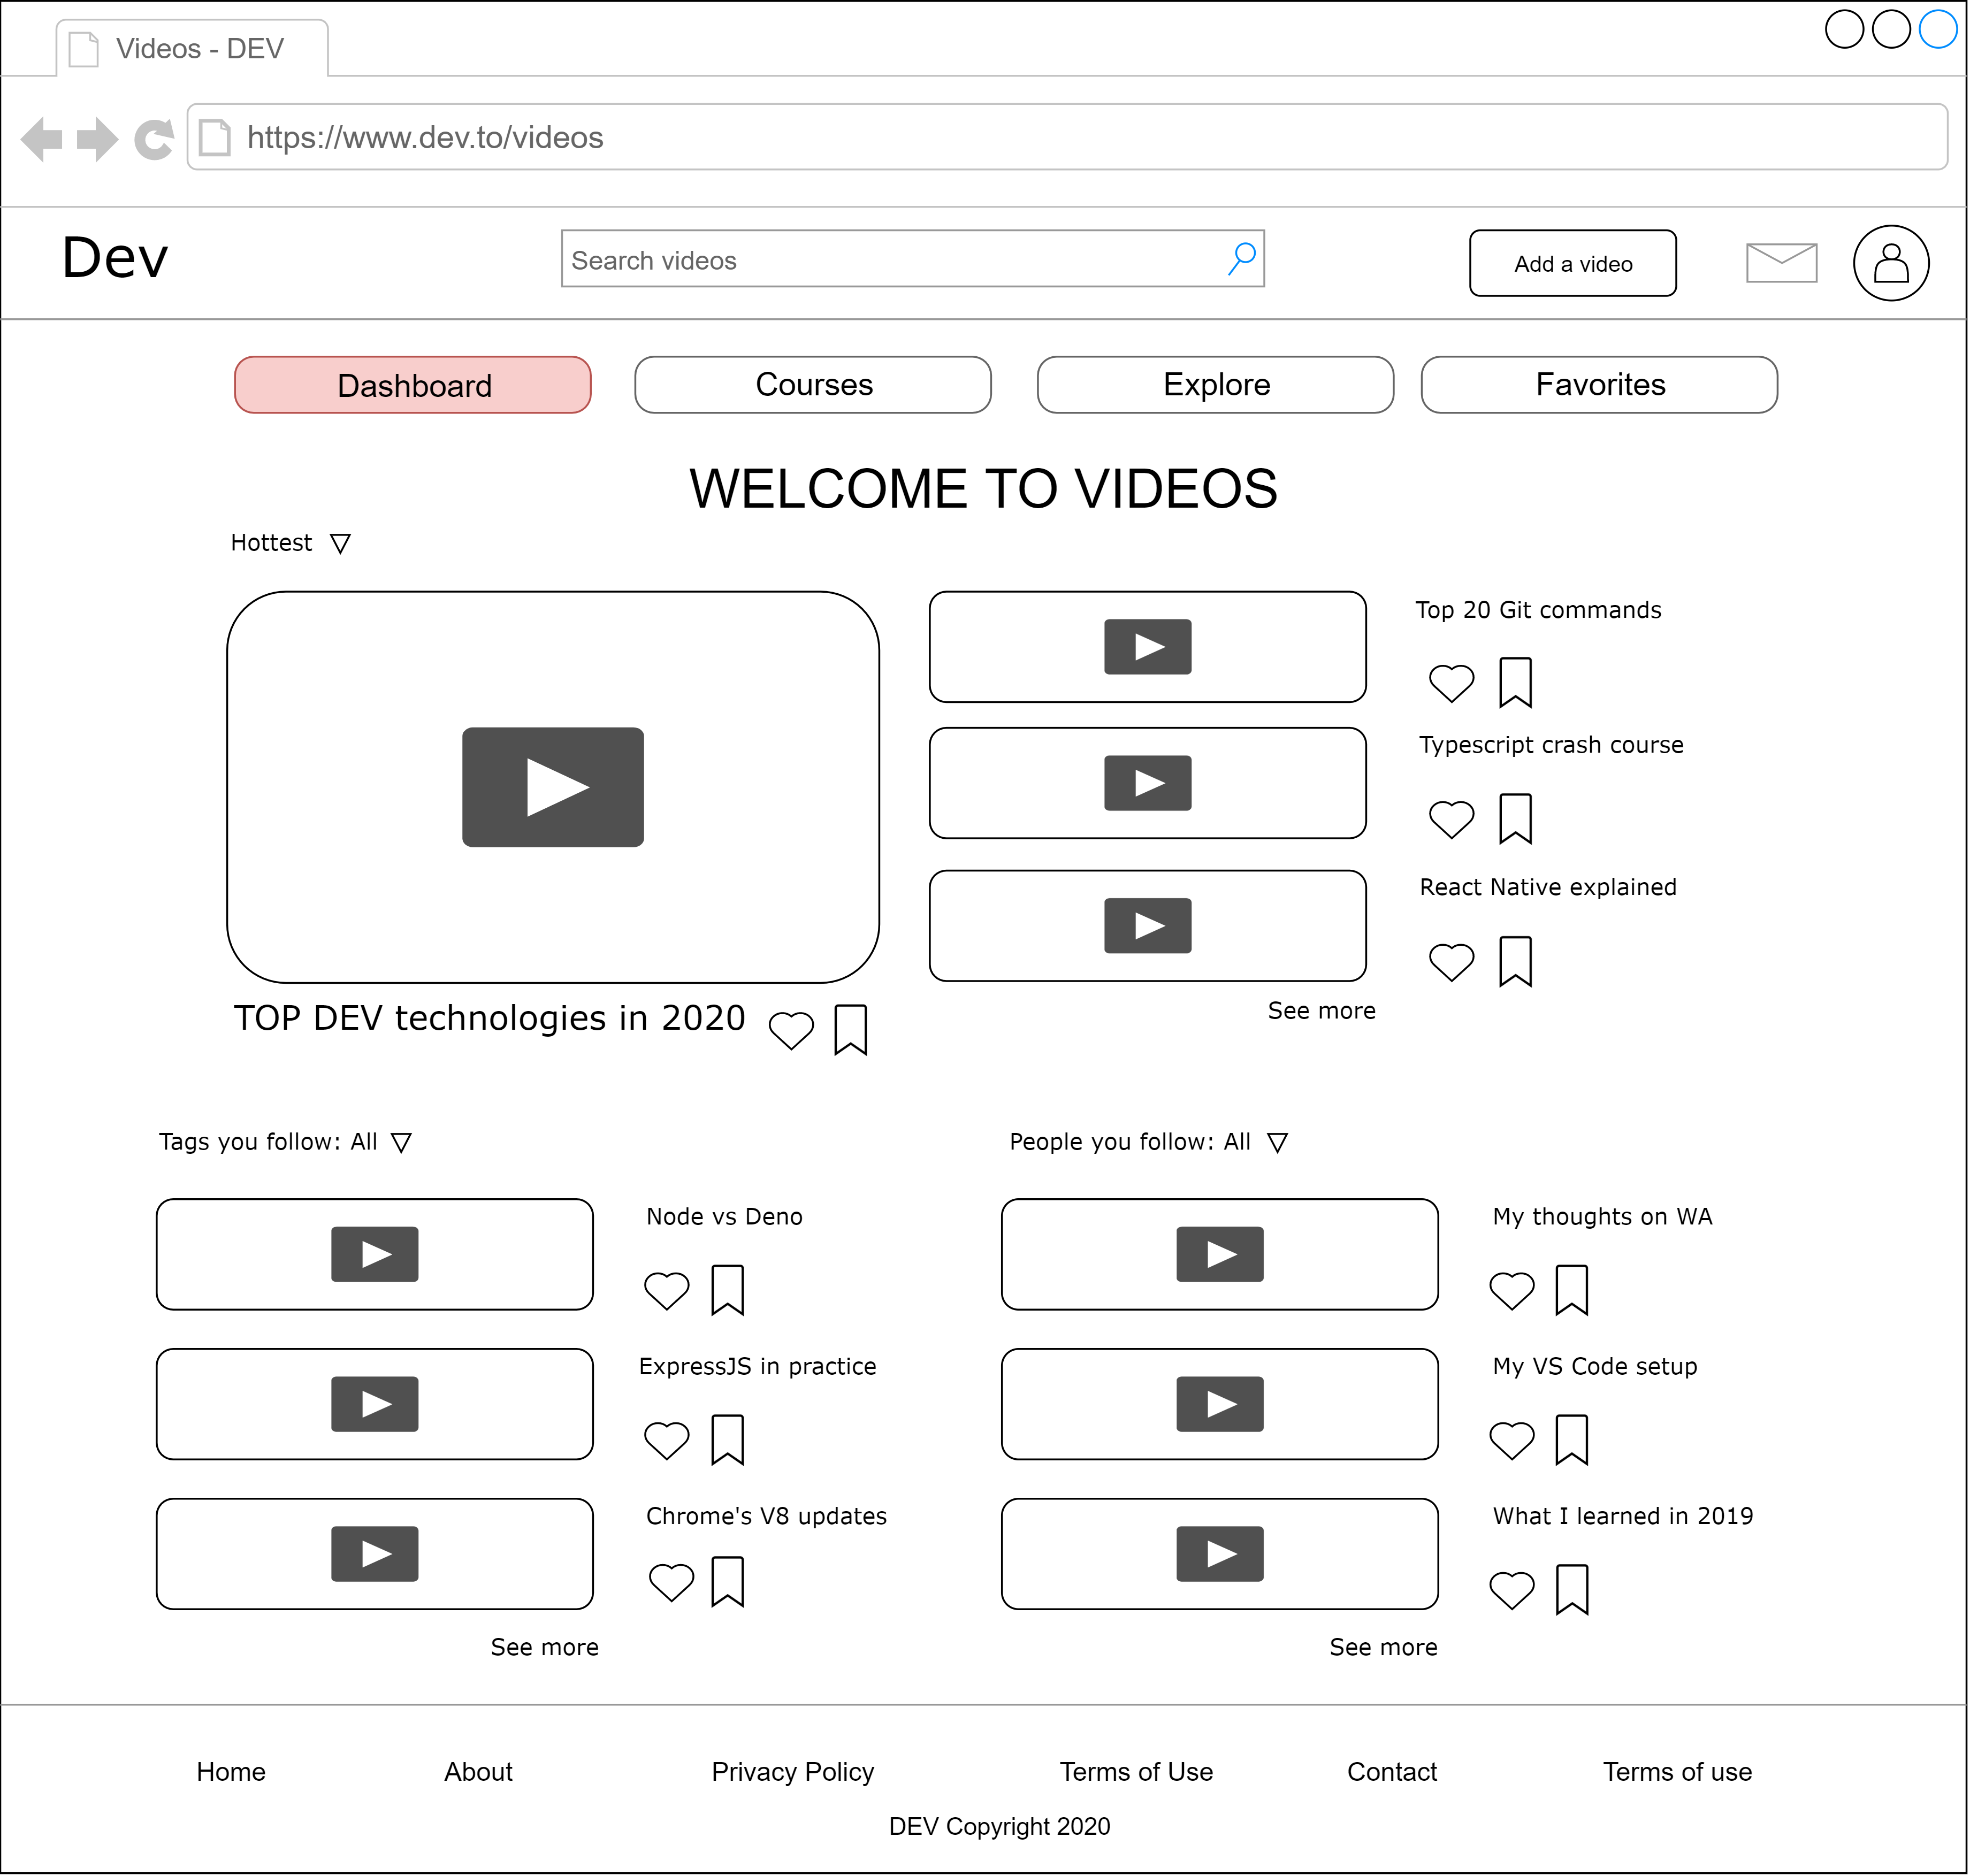Click See more under People you follow
The image size is (1970, 1876).
pos(1383,1647)
